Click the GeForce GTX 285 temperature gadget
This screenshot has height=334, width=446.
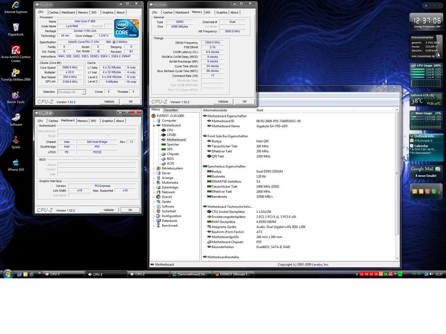point(426,99)
